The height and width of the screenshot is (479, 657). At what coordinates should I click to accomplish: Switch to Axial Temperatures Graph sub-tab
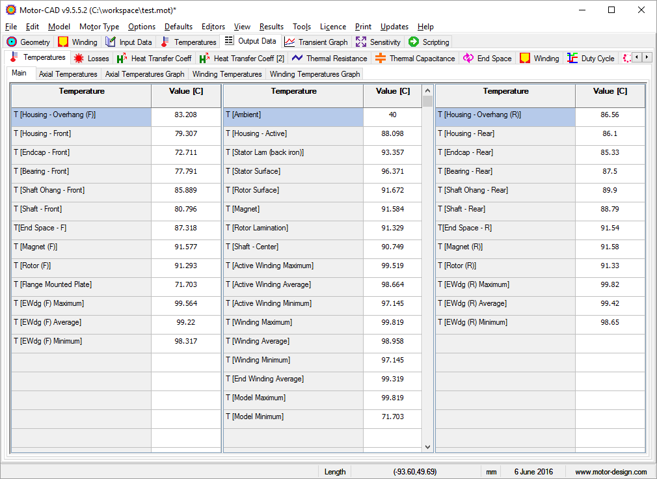click(144, 74)
